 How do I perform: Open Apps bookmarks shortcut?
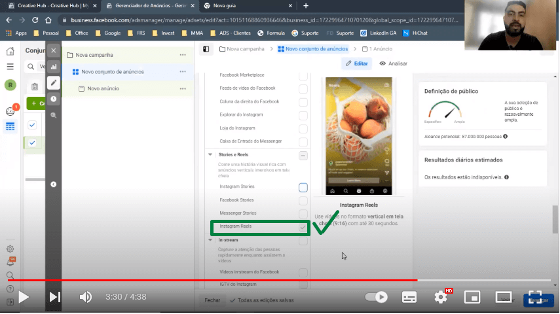pyautogui.click(x=16, y=33)
